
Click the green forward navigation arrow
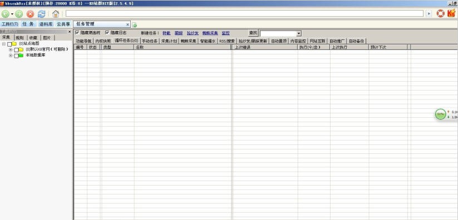click(x=19, y=14)
